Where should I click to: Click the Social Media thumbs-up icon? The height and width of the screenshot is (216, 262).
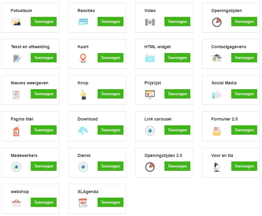[217, 95]
